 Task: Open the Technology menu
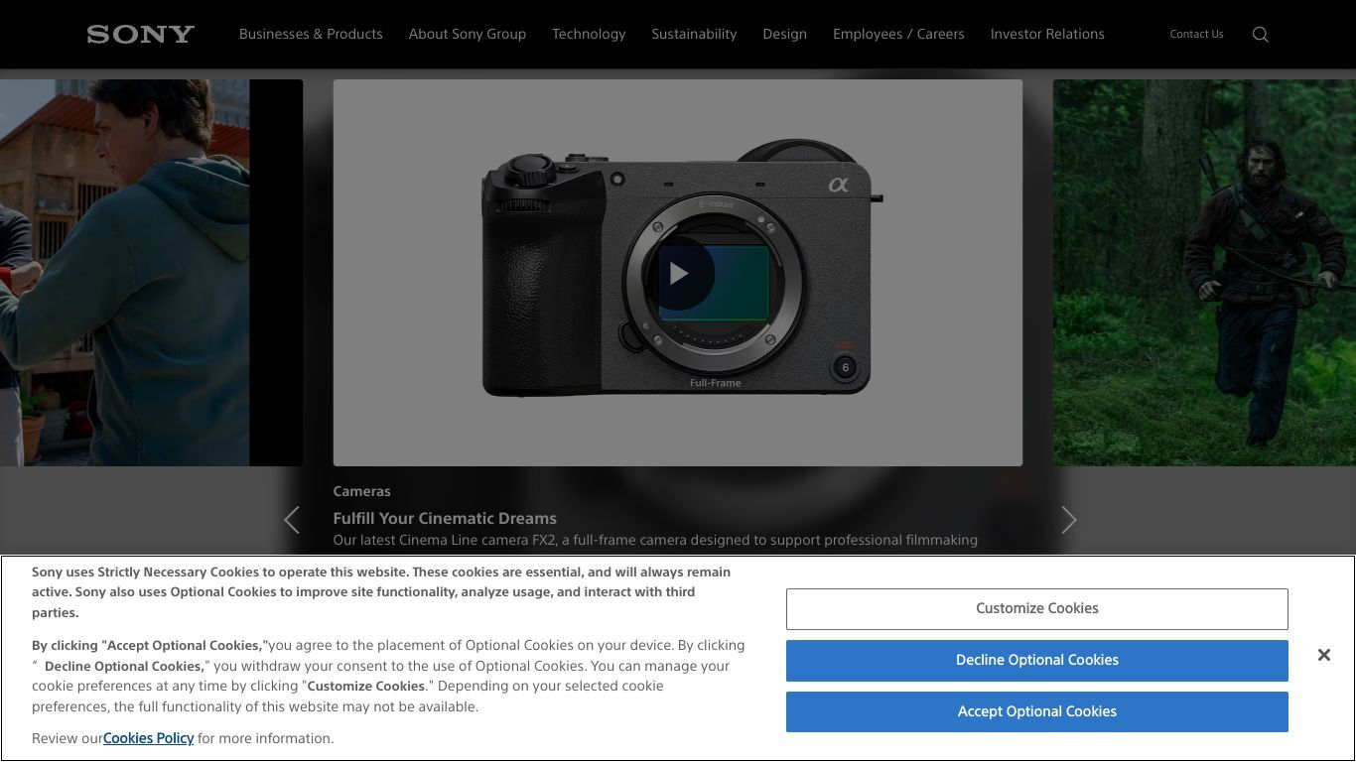[x=589, y=34]
